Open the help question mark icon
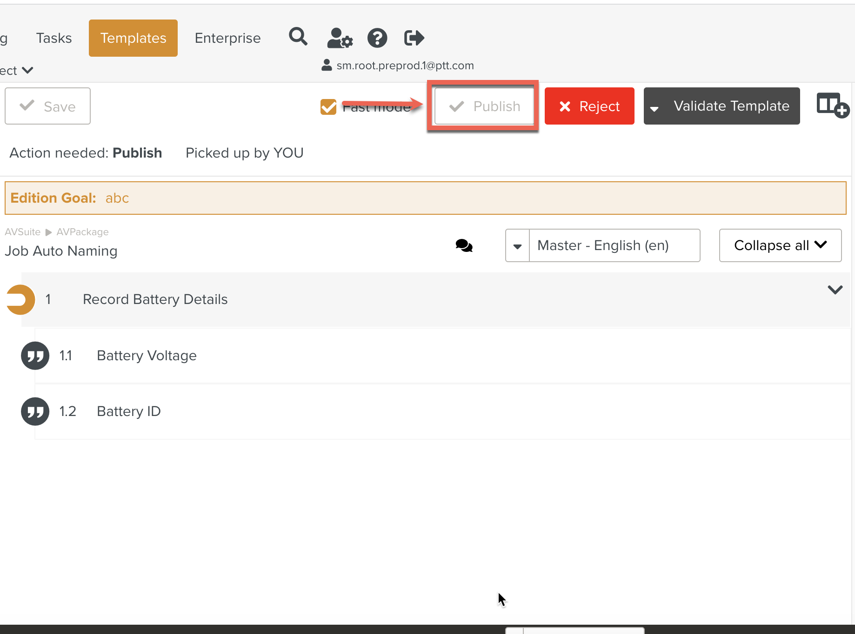Viewport: 855px width, 634px height. 377,38
